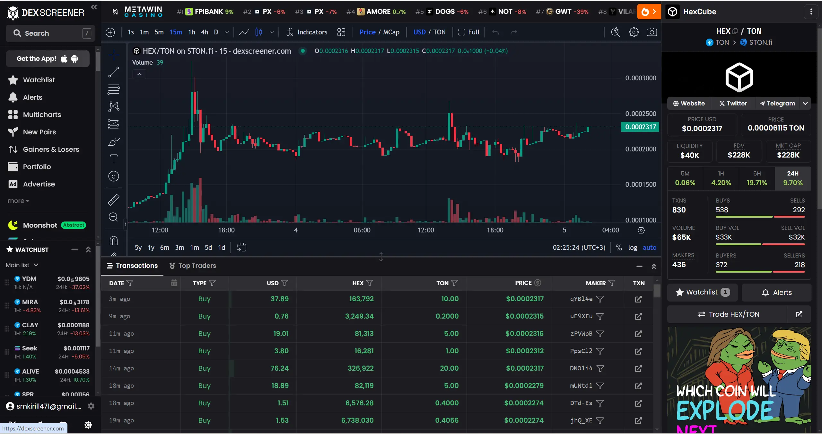The image size is (822, 434).
Task: Toggle HexCube in the watchlist
Action: pos(702,292)
